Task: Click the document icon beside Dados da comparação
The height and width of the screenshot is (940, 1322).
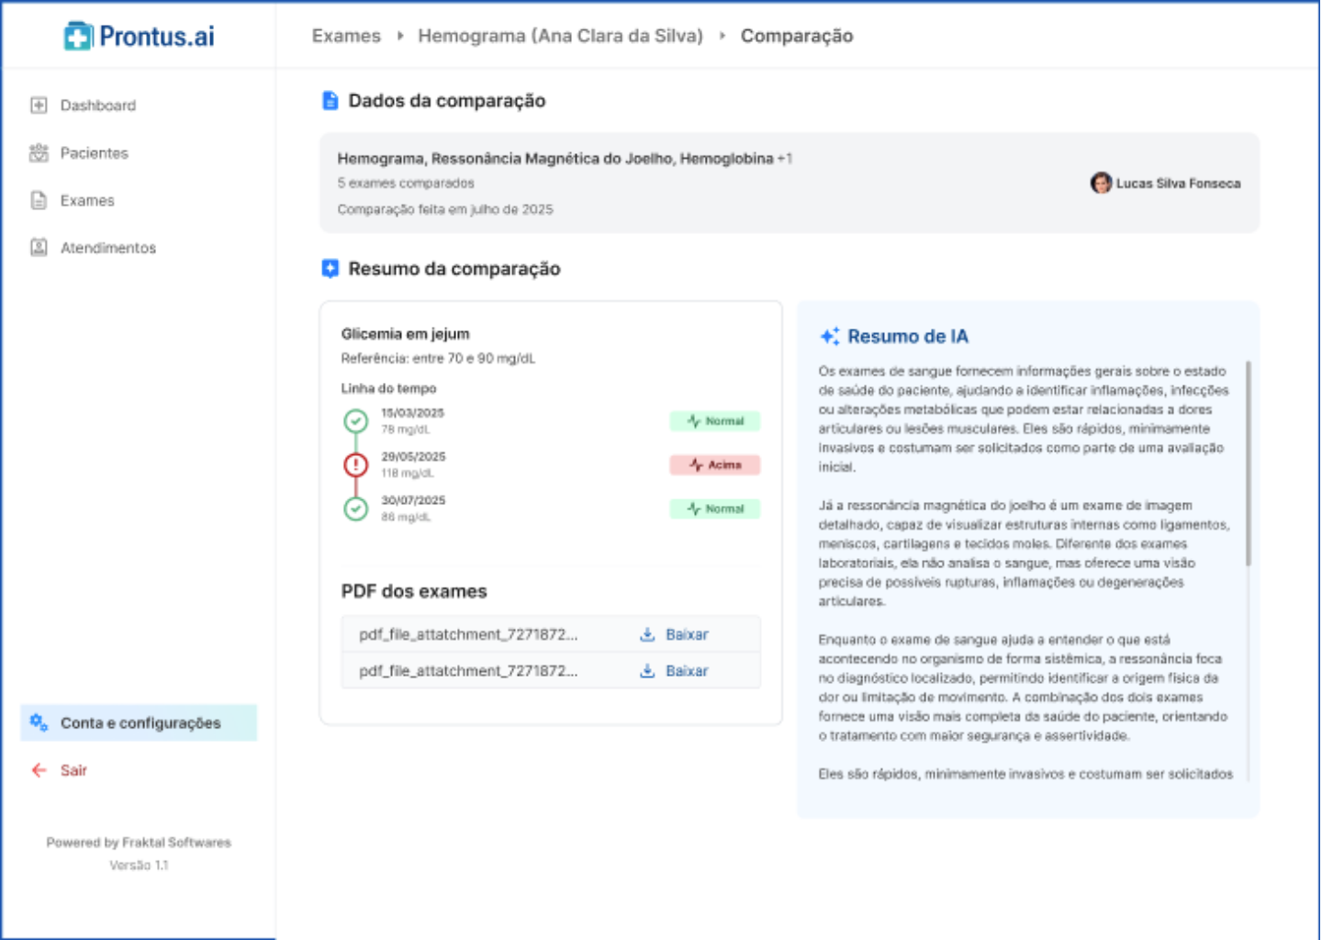Action: click(330, 100)
